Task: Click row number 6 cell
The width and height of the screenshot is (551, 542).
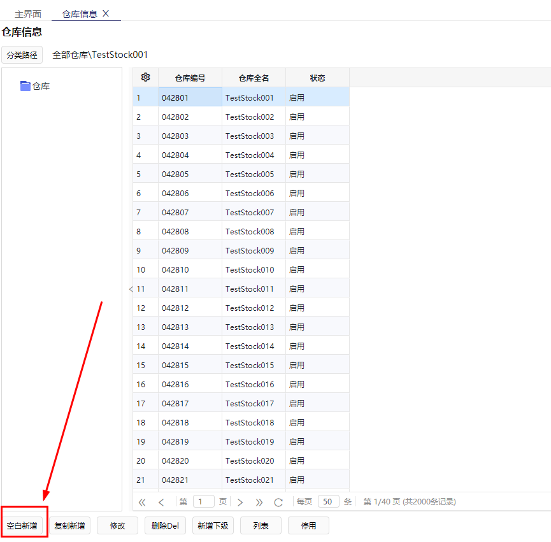Action: pyautogui.click(x=145, y=193)
